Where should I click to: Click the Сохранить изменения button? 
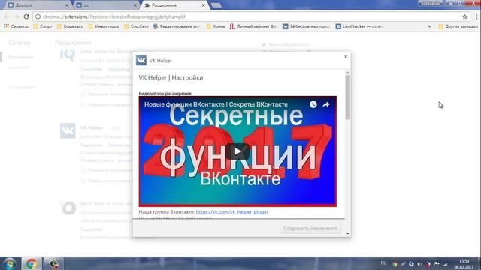click(x=310, y=228)
